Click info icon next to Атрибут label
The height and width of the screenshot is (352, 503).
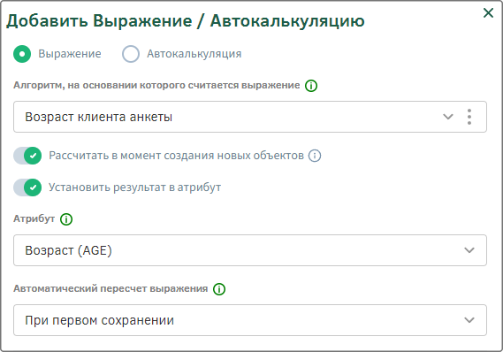(66, 219)
